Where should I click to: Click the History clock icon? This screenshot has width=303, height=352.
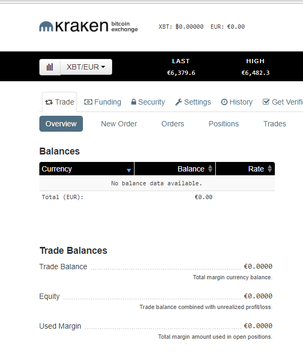(x=224, y=102)
